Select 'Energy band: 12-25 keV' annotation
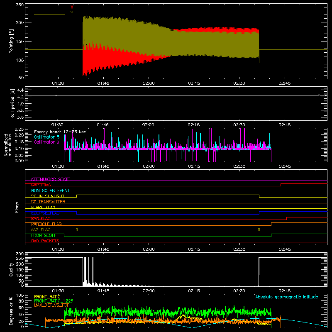 click(60, 132)
